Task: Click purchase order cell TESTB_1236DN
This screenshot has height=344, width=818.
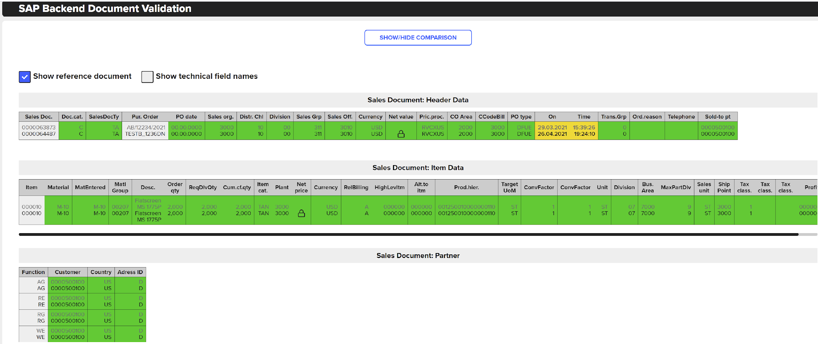Action: tap(144, 134)
